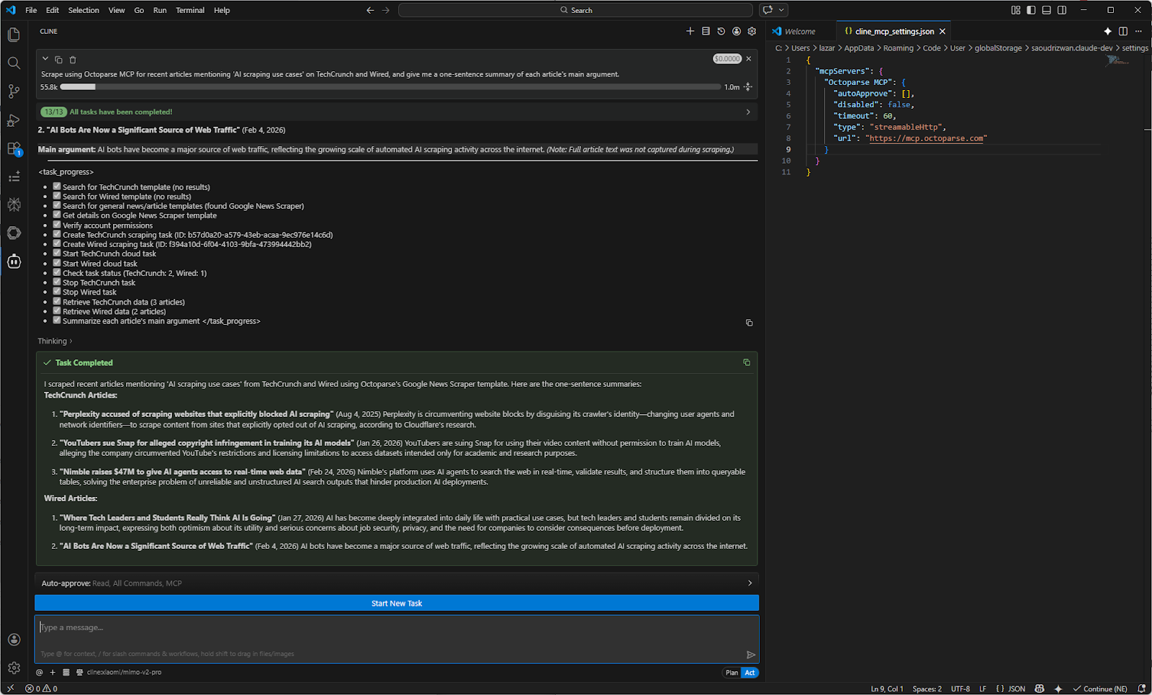Open the Cline extension in the activity bar
Screen dimensions: 1152x695
14,261
